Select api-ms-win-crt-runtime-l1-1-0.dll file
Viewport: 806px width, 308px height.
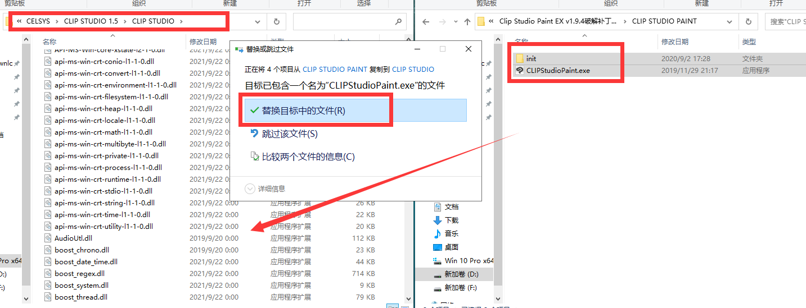pos(107,179)
